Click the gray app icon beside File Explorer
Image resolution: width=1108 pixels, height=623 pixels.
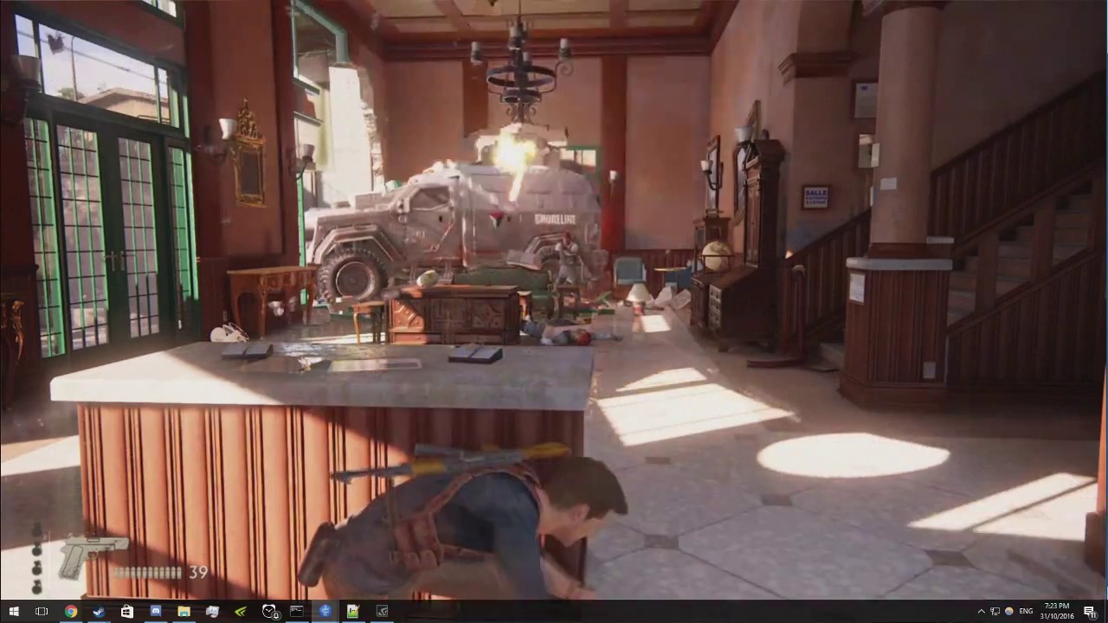212,611
